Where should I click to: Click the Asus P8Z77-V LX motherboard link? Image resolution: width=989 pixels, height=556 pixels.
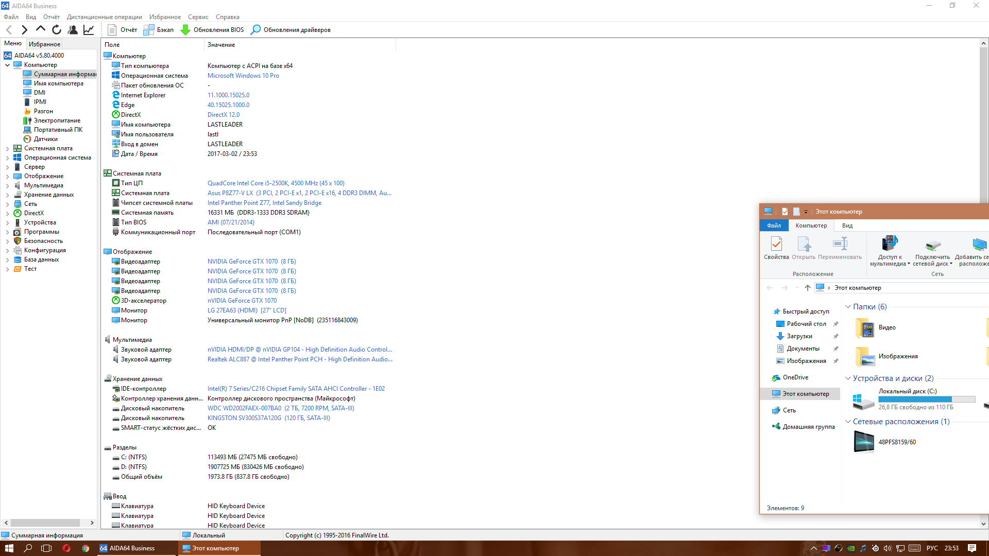point(230,193)
